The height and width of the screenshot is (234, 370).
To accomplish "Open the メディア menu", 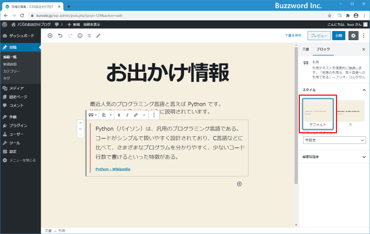I will click(x=20, y=89).
